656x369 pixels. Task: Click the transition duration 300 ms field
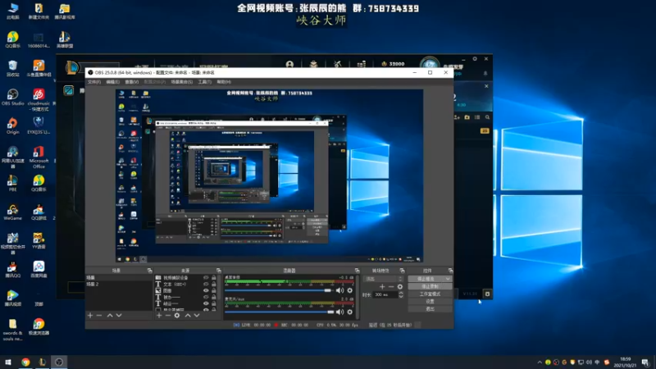tap(385, 295)
